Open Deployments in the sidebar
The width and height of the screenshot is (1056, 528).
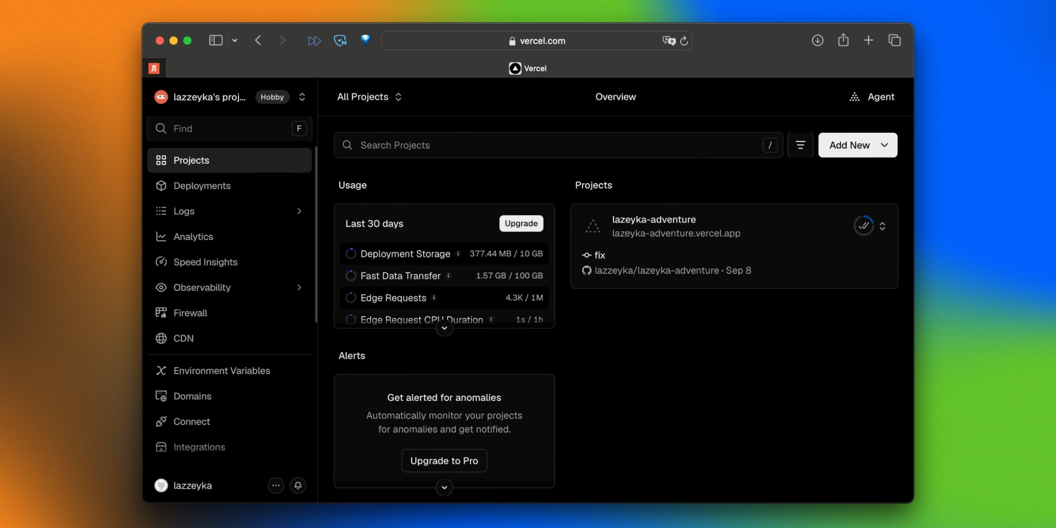[229, 186]
